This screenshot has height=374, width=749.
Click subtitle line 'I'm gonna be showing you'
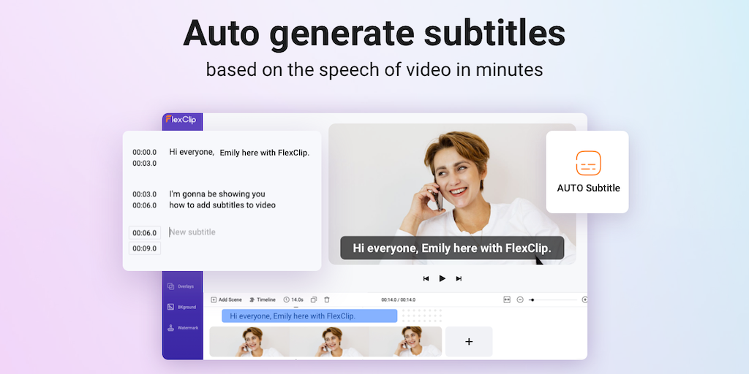pos(217,194)
